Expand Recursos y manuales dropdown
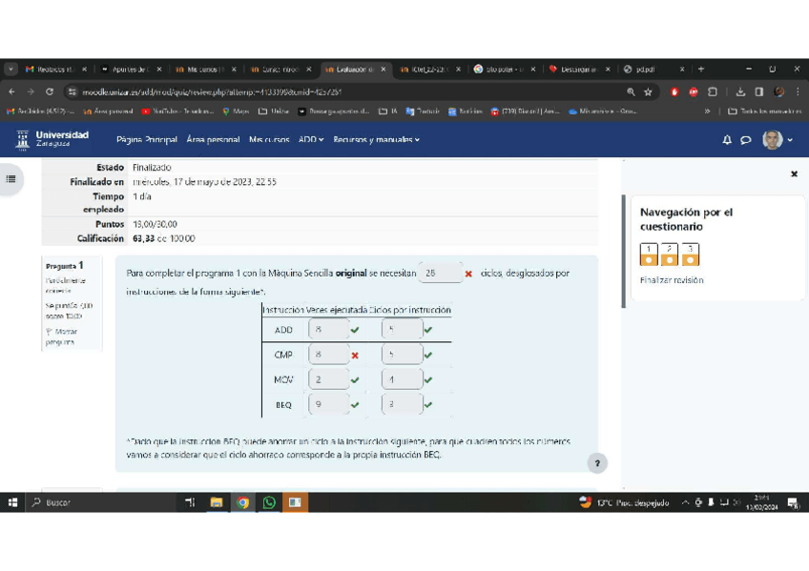This screenshot has width=809, height=571. pos(376,140)
